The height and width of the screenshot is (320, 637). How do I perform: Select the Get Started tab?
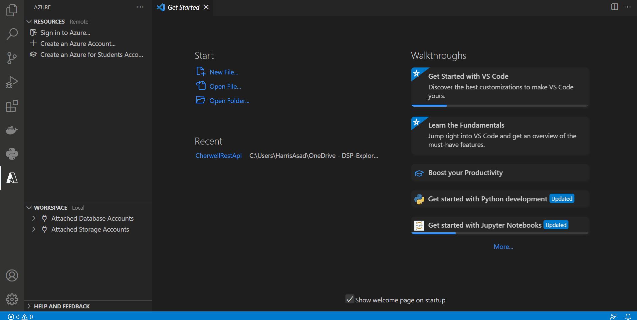click(x=183, y=7)
